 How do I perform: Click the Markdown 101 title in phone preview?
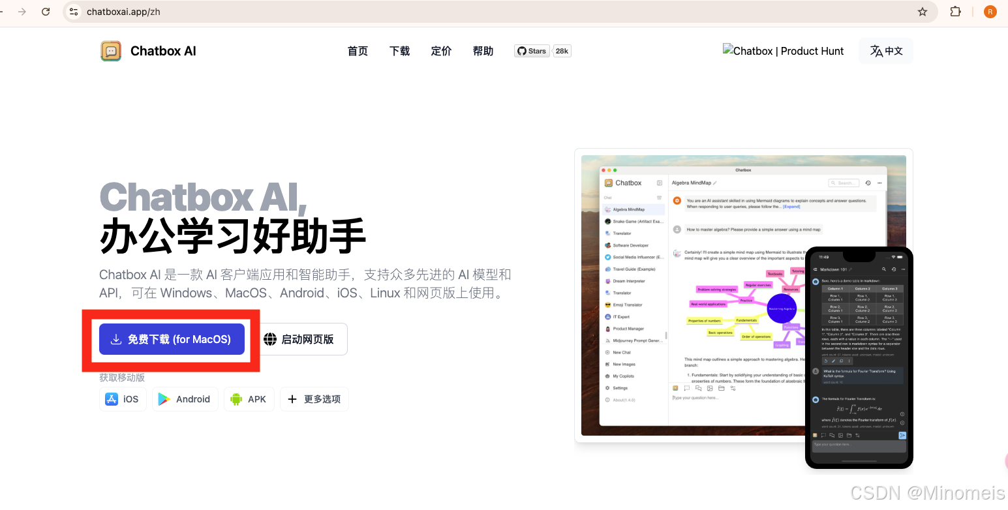[834, 269]
